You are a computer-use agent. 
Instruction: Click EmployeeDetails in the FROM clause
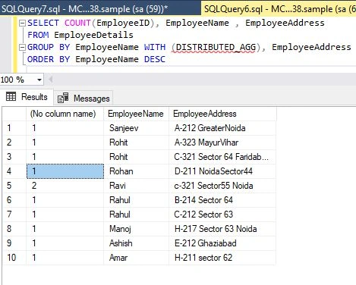click(x=93, y=35)
